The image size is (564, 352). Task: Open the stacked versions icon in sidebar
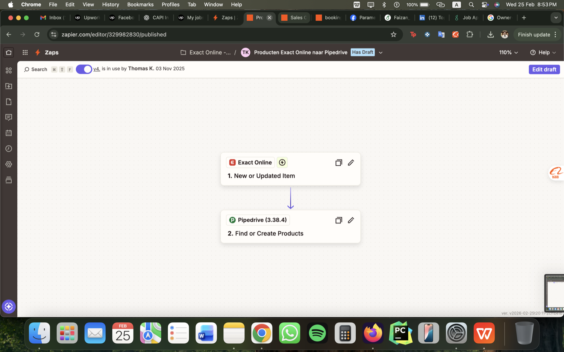tap(9, 180)
